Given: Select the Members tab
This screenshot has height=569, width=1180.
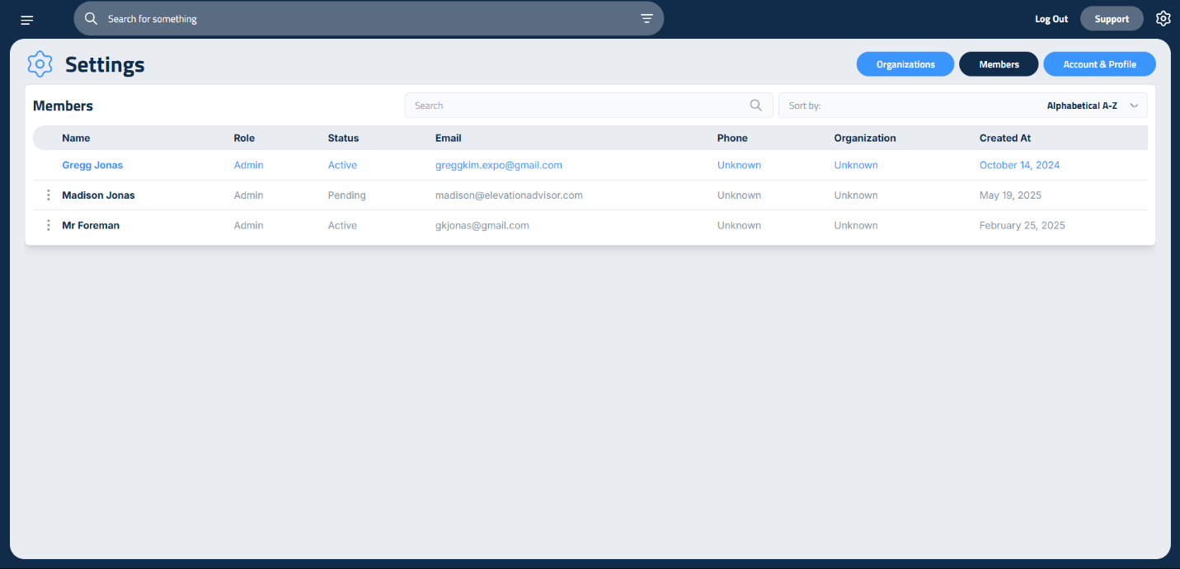Looking at the screenshot, I should pos(999,64).
